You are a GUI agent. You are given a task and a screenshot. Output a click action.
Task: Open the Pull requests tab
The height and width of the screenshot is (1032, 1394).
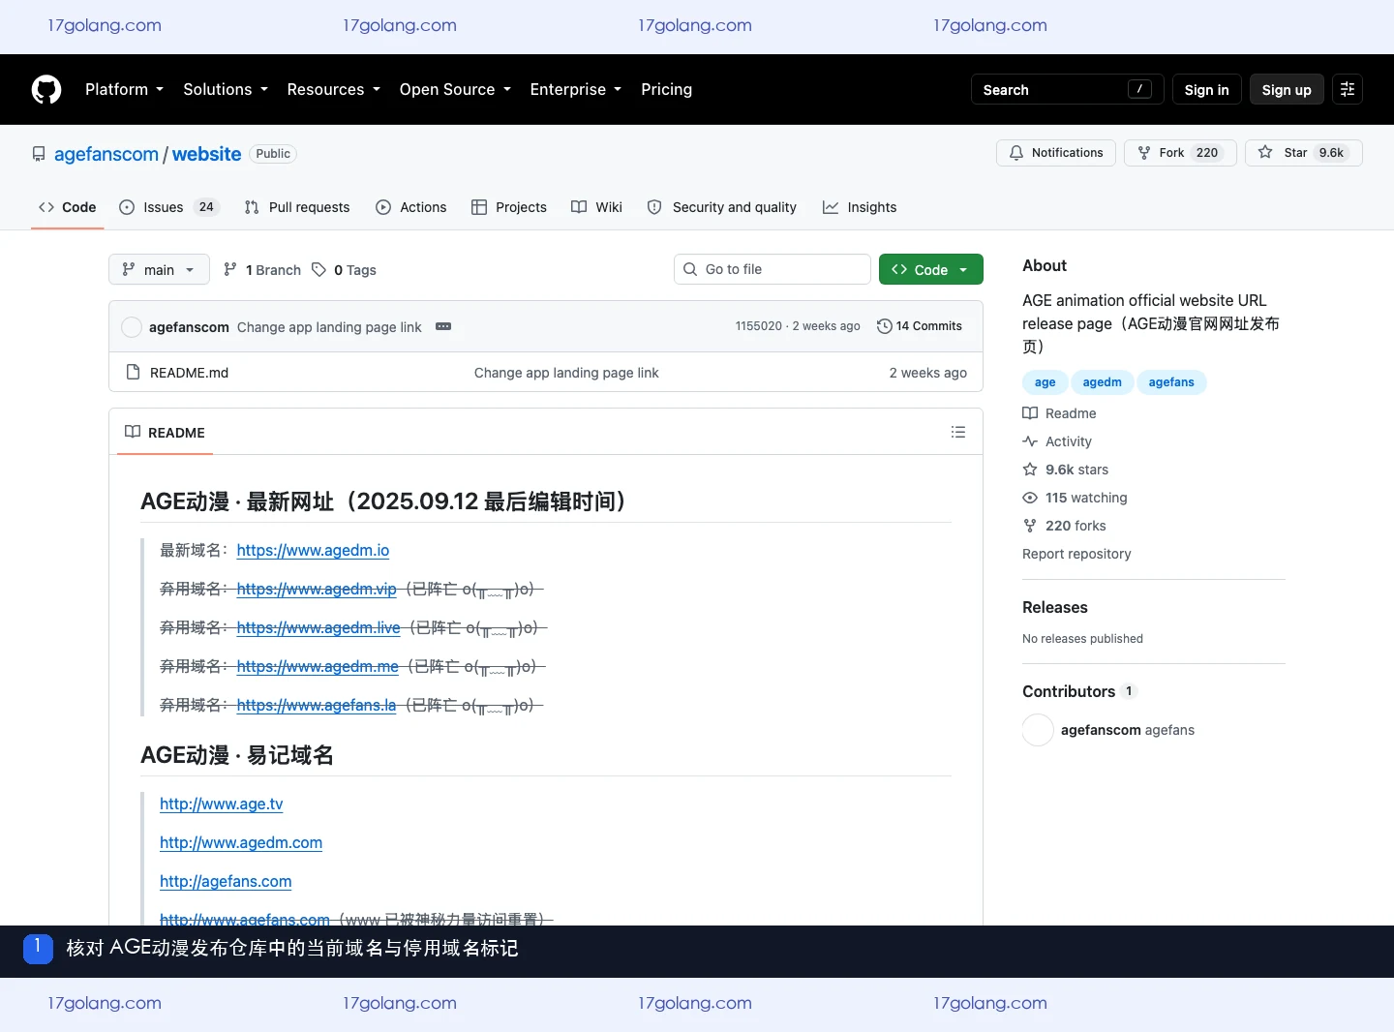click(297, 207)
